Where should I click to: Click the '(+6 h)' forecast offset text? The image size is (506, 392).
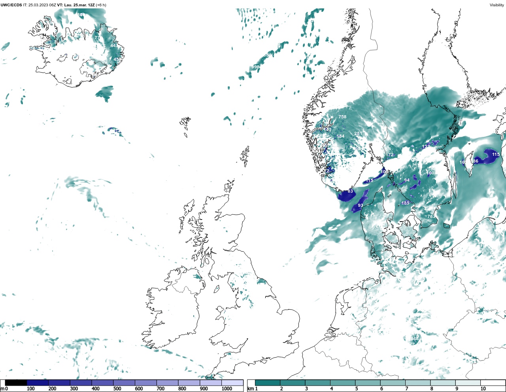point(101,5)
